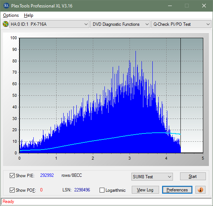Click the PlexTools XL logo icon
The width and height of the screenshot is (213, 206).
coord(6,6)
